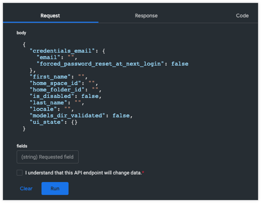Click the forced_password_reset_at_next_login false value
Screen dimensions: 261x203
tap(180, 64)
